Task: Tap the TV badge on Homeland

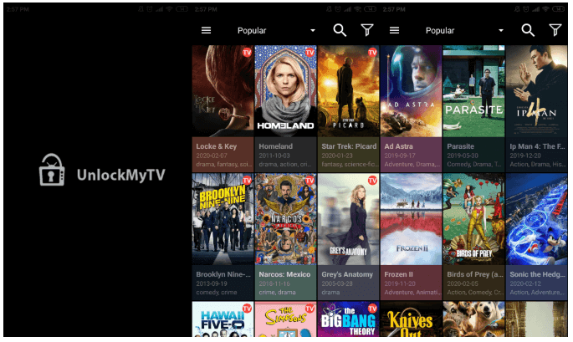Action: (310, 52)
